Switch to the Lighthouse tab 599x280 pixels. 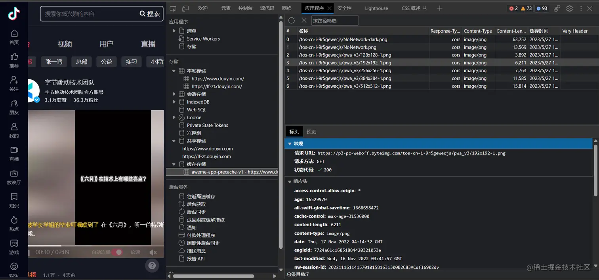click(x=376, y=8)
